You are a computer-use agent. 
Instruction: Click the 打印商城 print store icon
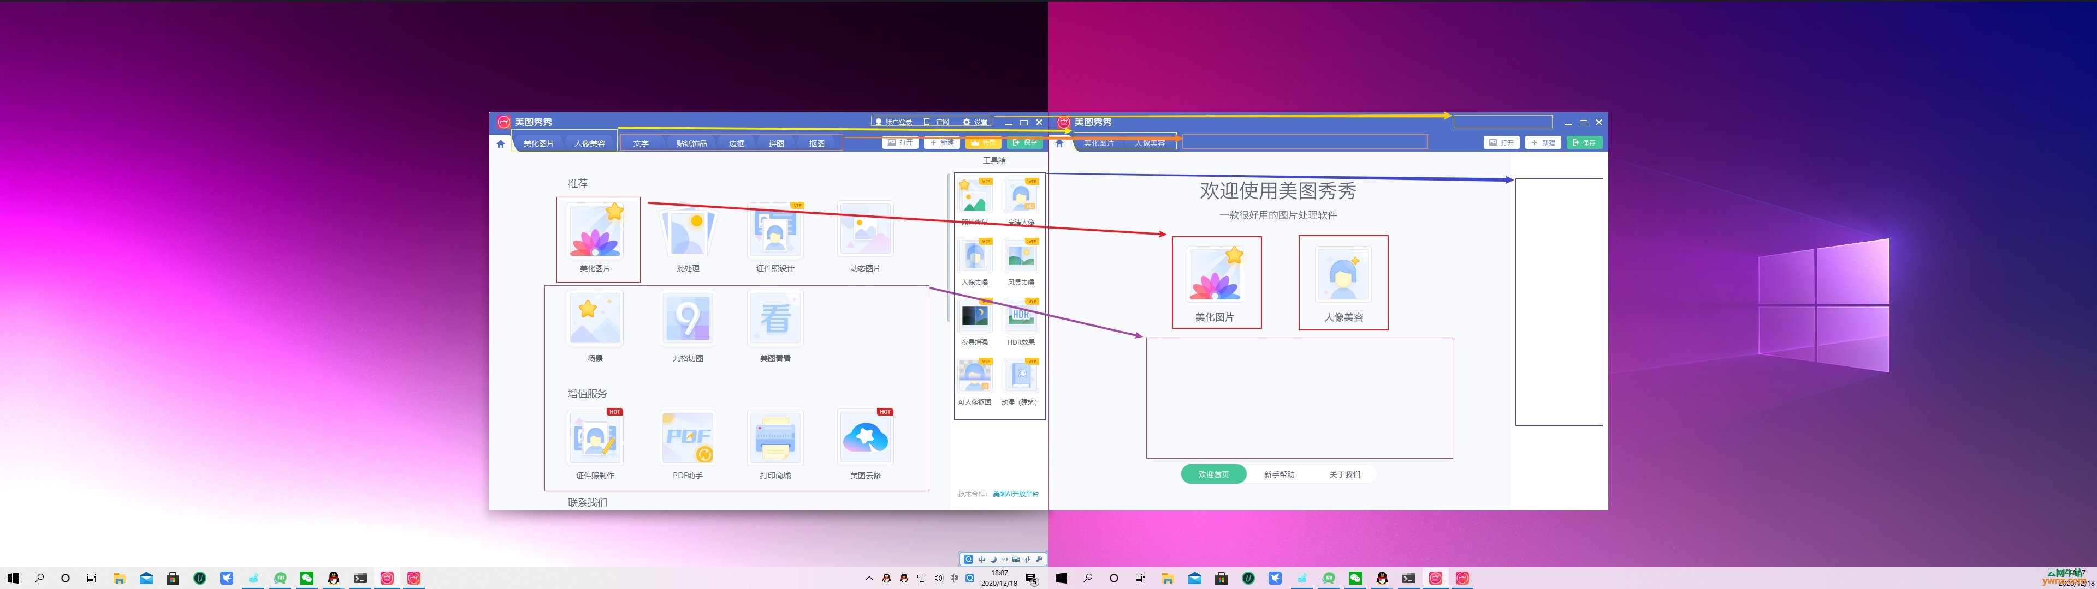[775, 438]
